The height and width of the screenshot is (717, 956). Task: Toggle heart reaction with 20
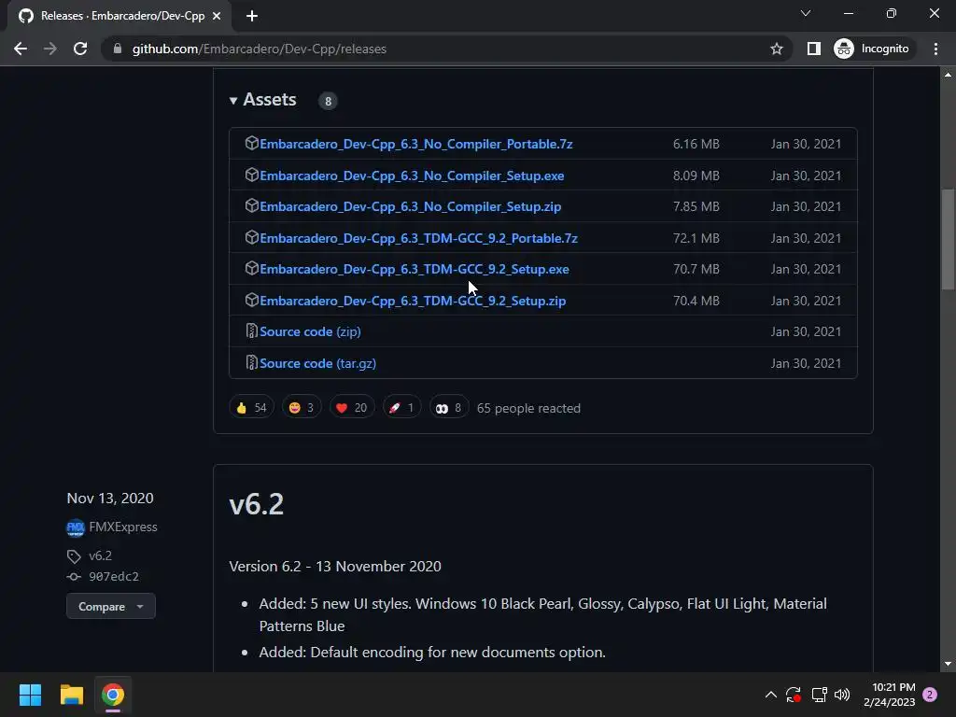(x=352, y=407)
